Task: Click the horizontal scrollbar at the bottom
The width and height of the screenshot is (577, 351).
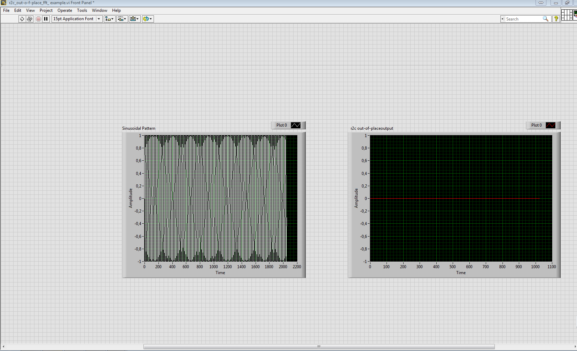Action: click(x=319, y=346)
